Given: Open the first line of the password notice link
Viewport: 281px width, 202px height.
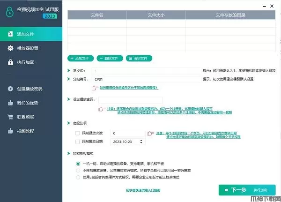Looking at the screenshot, I should point(160,109).
